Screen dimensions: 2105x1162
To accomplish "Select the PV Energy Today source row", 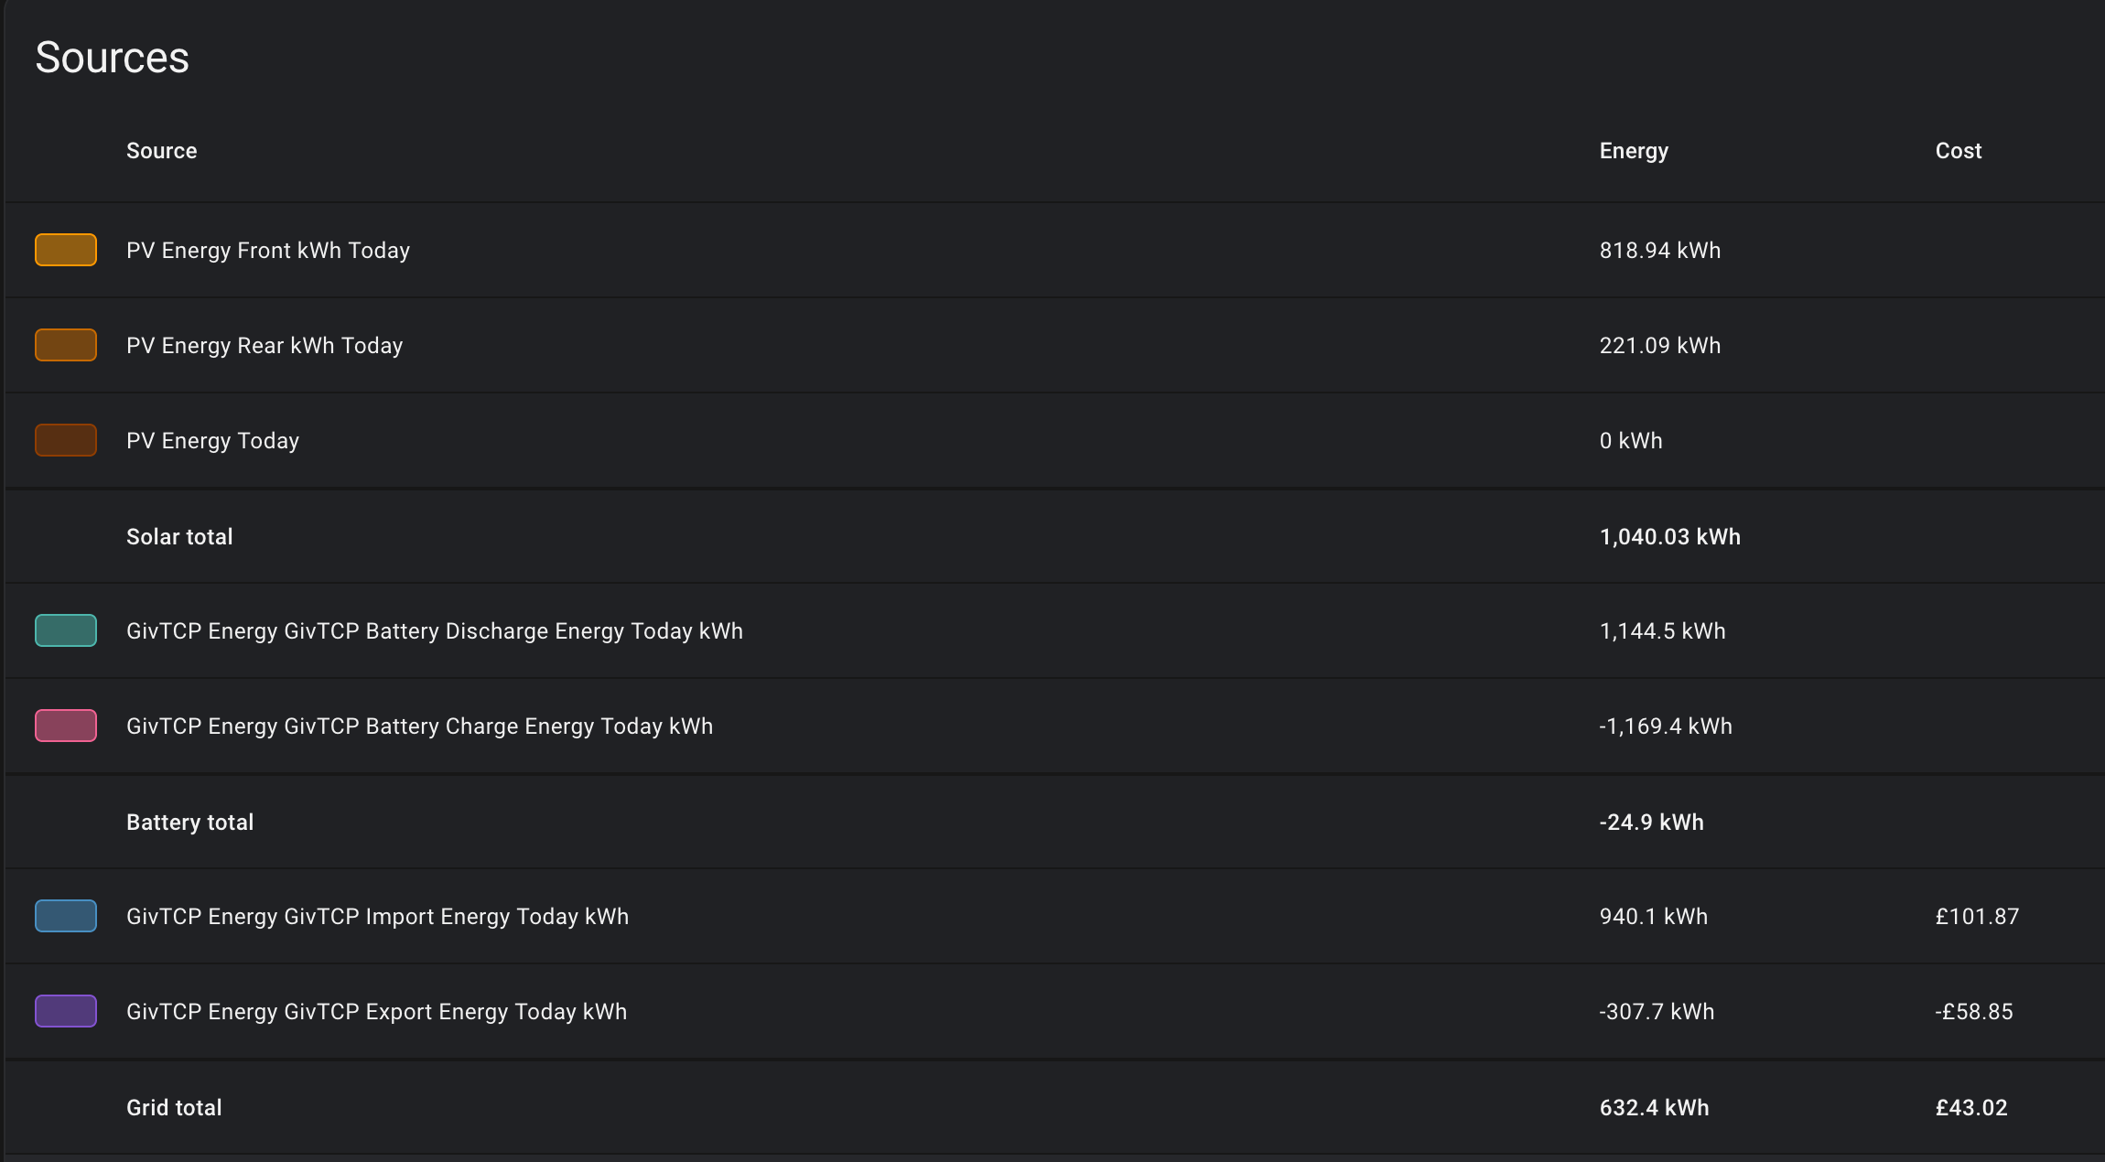I will [1054, 440].
